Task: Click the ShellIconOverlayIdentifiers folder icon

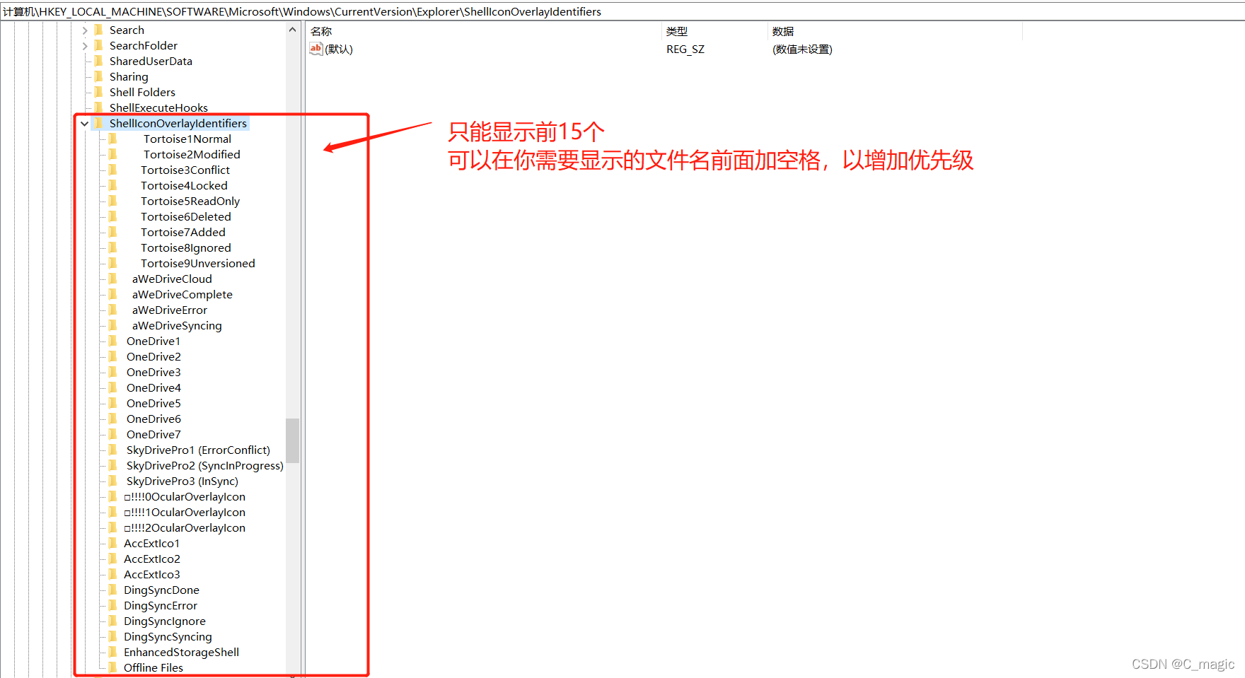Action: pyautogui.click(x=99, y=123)
